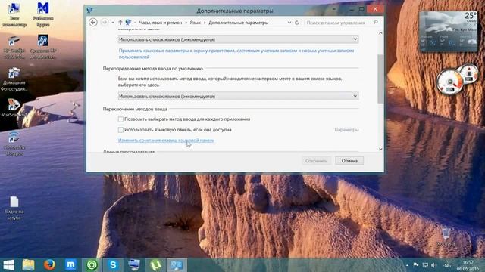Select the blue M desktop shortcut
Image resolution: width=485 pixels, height=272 pixels.
click(x=43, y=15)
